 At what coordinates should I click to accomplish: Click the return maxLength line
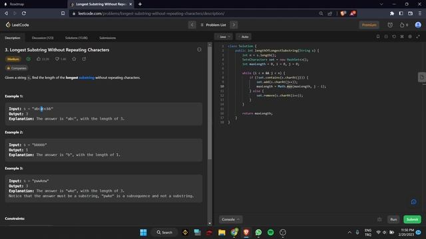[257, 114]
